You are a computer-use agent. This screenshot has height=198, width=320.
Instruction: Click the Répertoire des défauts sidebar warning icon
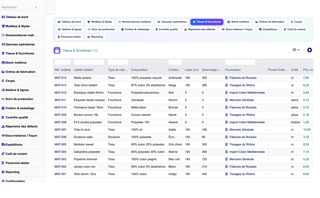click(3, 126)
